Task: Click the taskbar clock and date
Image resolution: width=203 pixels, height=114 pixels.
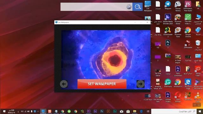Action: pyautogui.click(x=11, y=111)
